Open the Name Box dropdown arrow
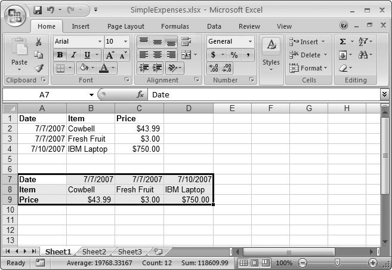 [x=91, y=94]
